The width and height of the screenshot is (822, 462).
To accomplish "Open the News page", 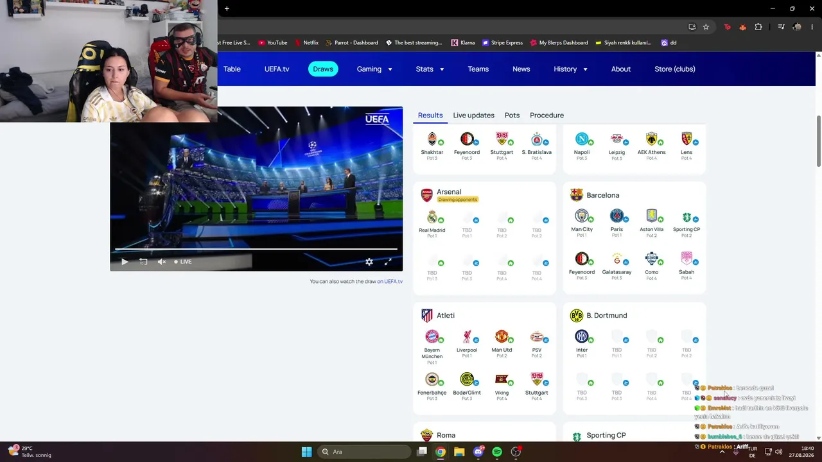I will (x=521, y=69).
